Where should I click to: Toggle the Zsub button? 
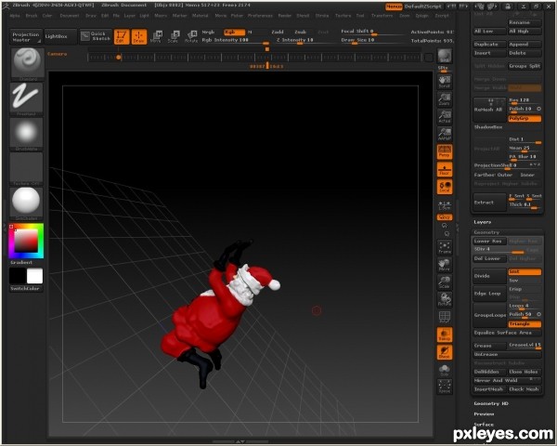click(300, 32)
